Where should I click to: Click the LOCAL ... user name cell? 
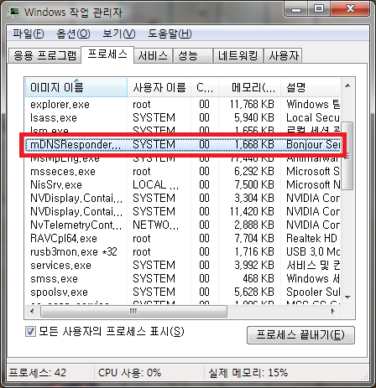(155, 185)
